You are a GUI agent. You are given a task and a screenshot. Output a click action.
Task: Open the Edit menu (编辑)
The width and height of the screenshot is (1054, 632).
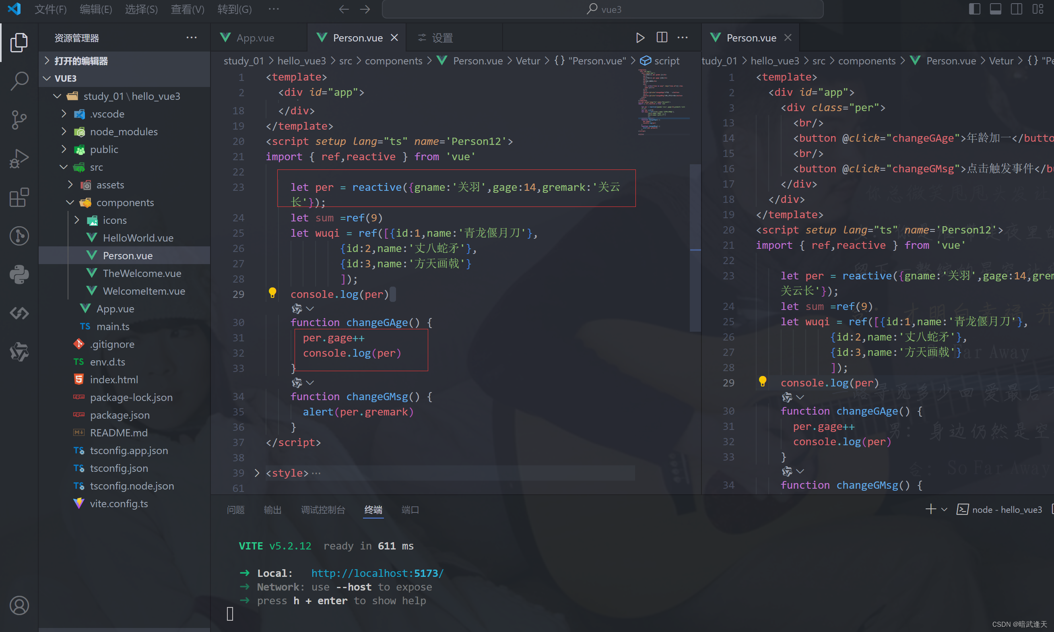[96, 9]
